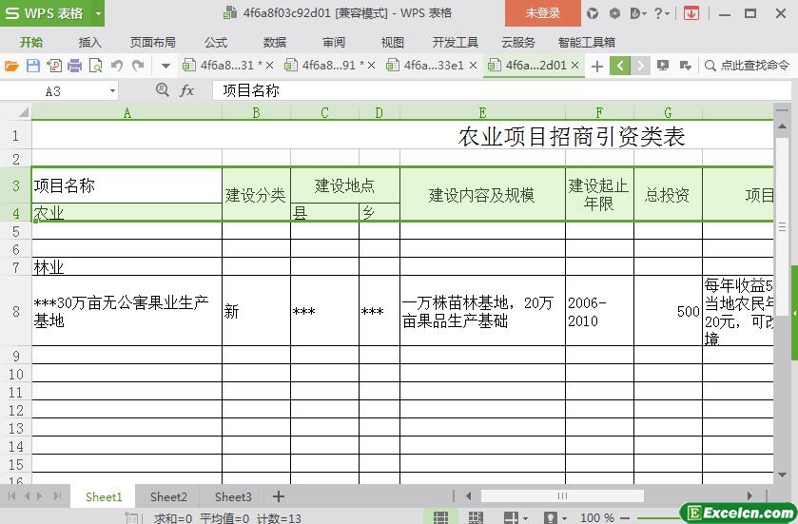The width and height of the screenshot is (798, 524).
Task: Open the WPS 表格 application menu dropdown
Action: click(x=98, y=13)
